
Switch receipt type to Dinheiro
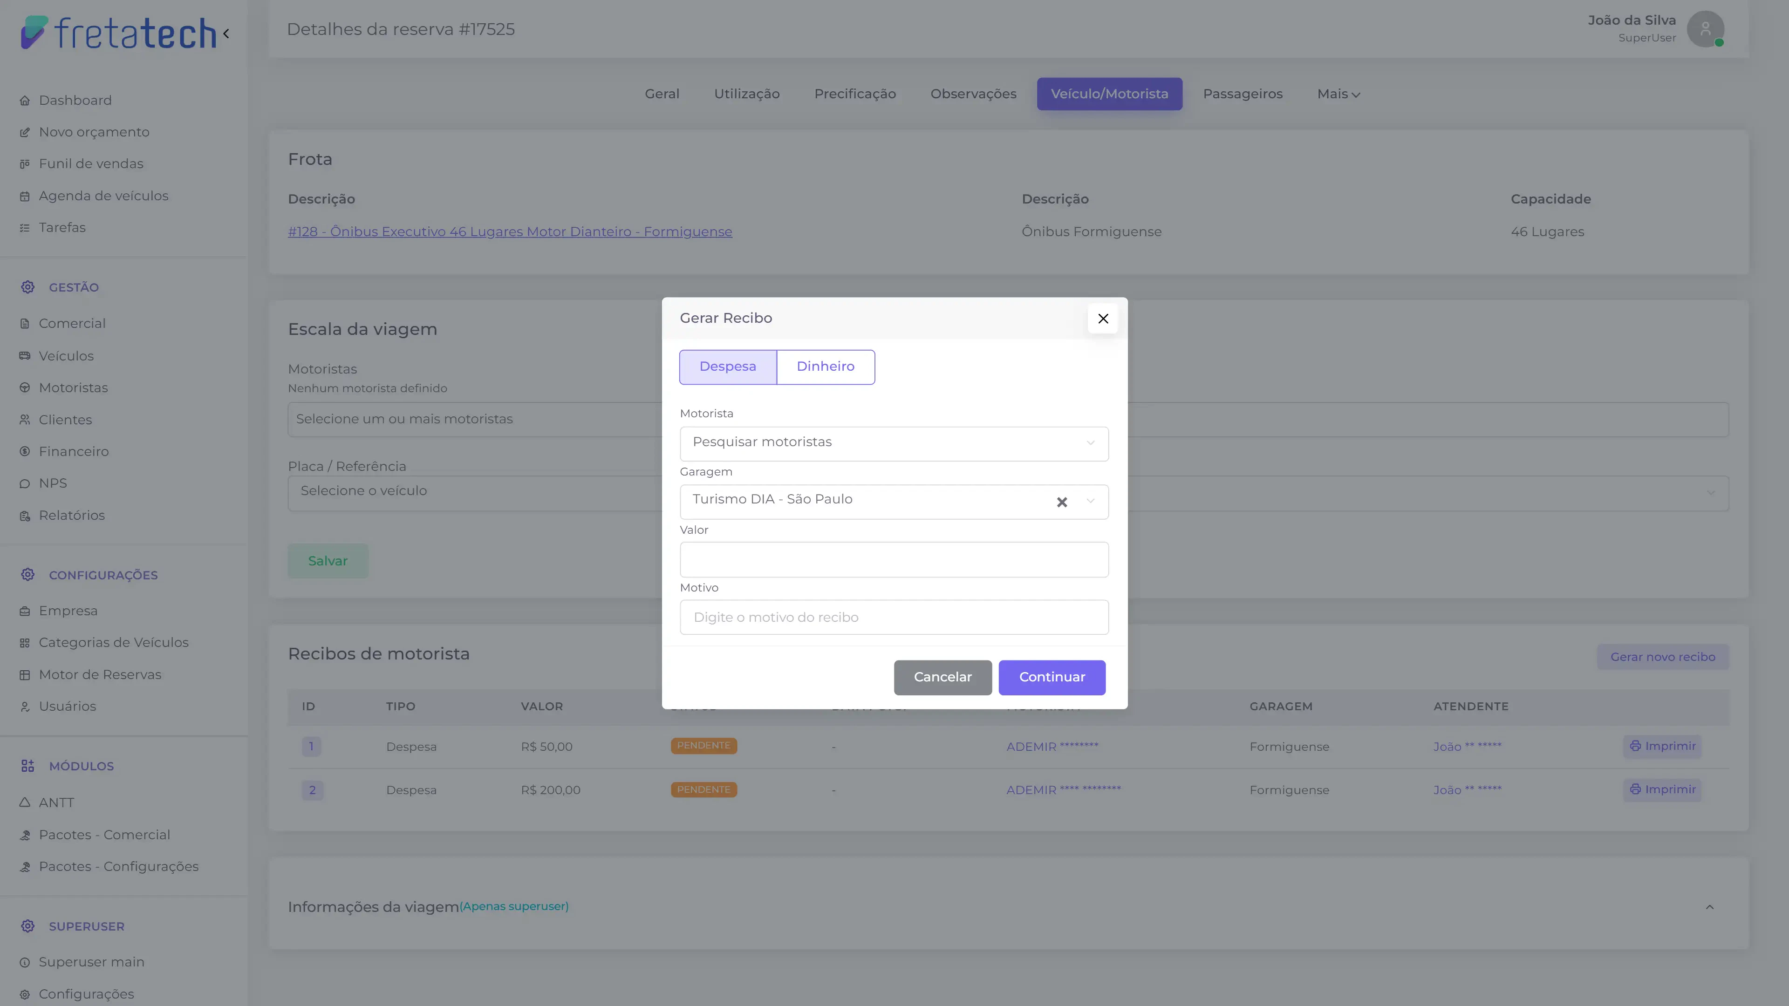[826, 367]
